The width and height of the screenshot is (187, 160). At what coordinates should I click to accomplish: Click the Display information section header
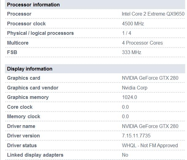pyautogui.click(x=30, y=69)
